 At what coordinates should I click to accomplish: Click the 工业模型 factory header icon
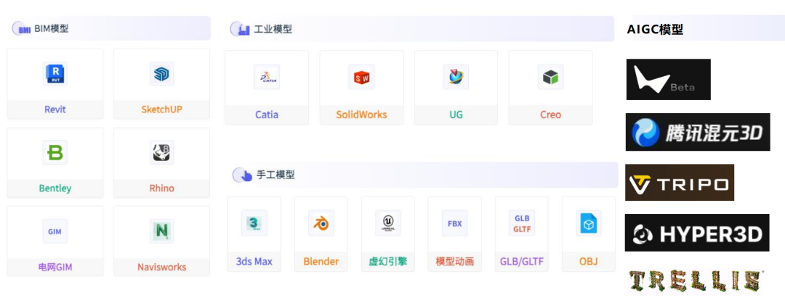[241, 29]
